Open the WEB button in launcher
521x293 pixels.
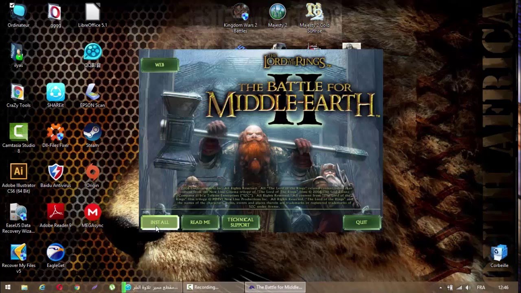tap(160, 65)
